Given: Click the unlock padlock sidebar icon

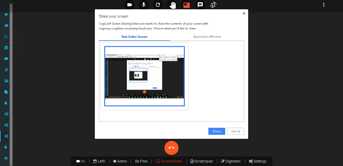Looking at the screenshot, I should [x=6, y=147].
